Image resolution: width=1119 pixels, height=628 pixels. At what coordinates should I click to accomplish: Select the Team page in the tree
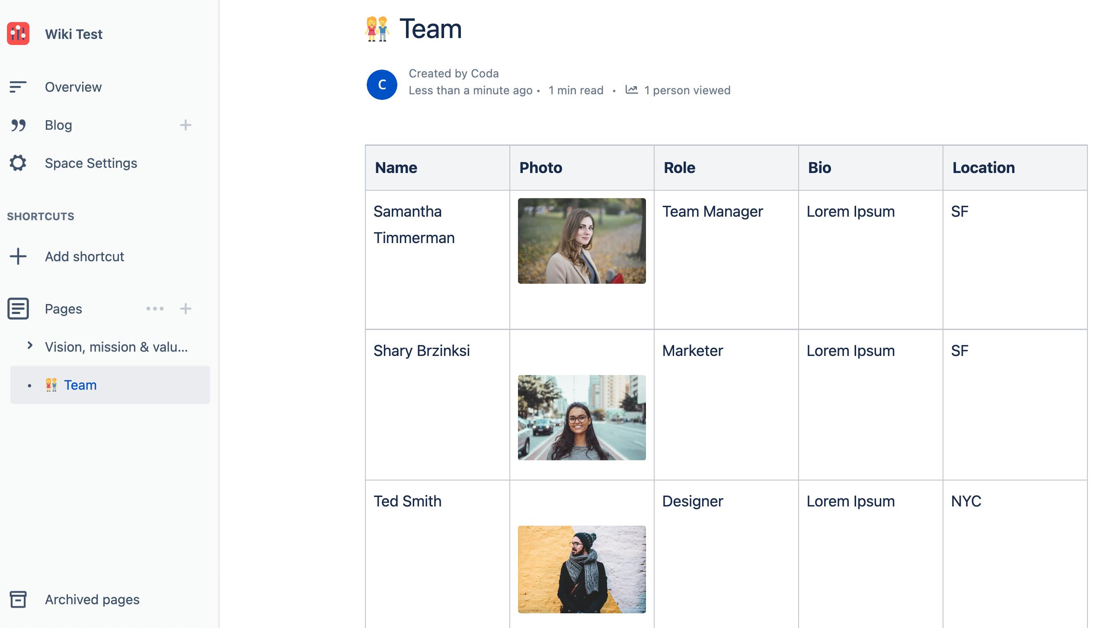tap(110, 385)
